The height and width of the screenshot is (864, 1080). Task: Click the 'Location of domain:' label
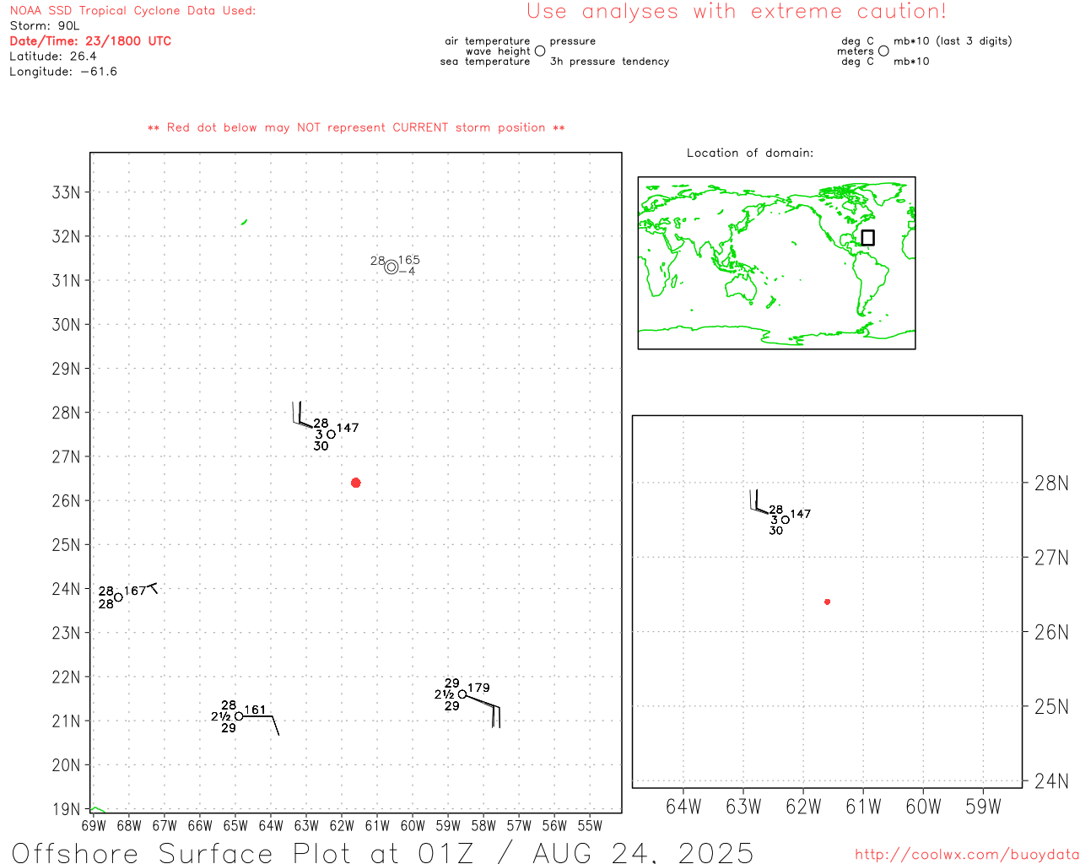click(x=750, y=153)
